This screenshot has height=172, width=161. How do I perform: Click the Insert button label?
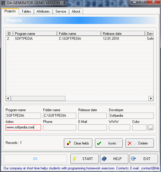[x=112, y=143]
